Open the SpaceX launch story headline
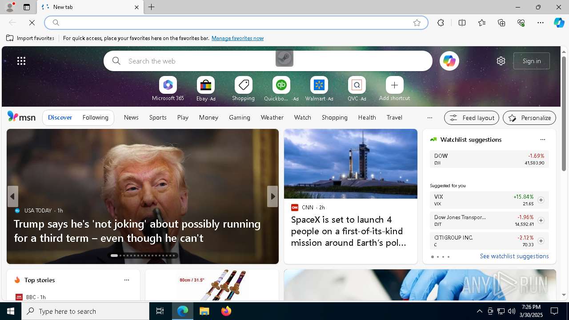The height and width of the screenshot is (320, 569). click(x=349, y=231)
